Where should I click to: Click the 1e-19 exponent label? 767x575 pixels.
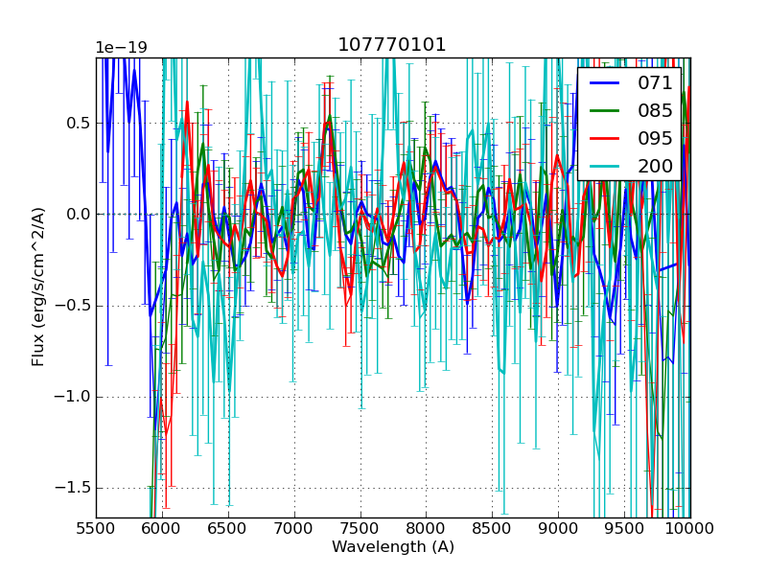tap(121, 48)
